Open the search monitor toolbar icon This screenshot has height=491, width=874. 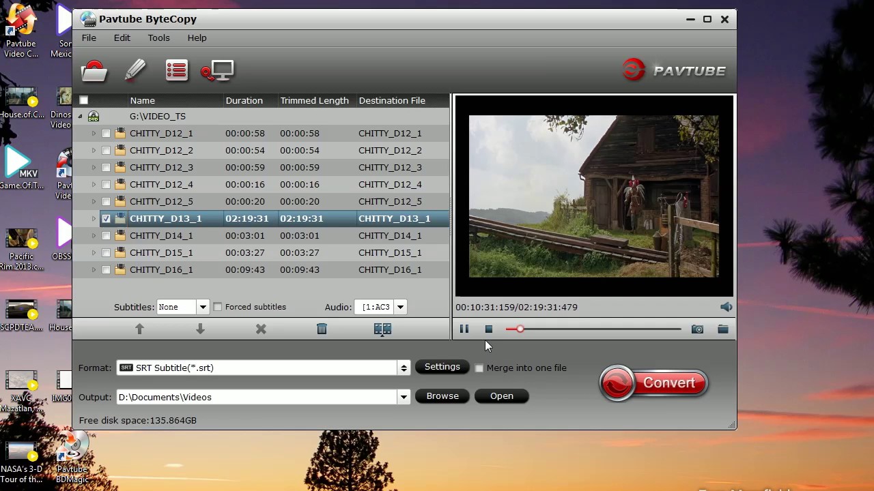(218, 71)
